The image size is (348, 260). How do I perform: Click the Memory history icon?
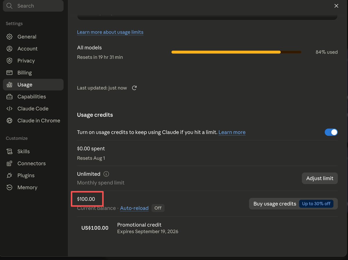click(x=10, y=188)
